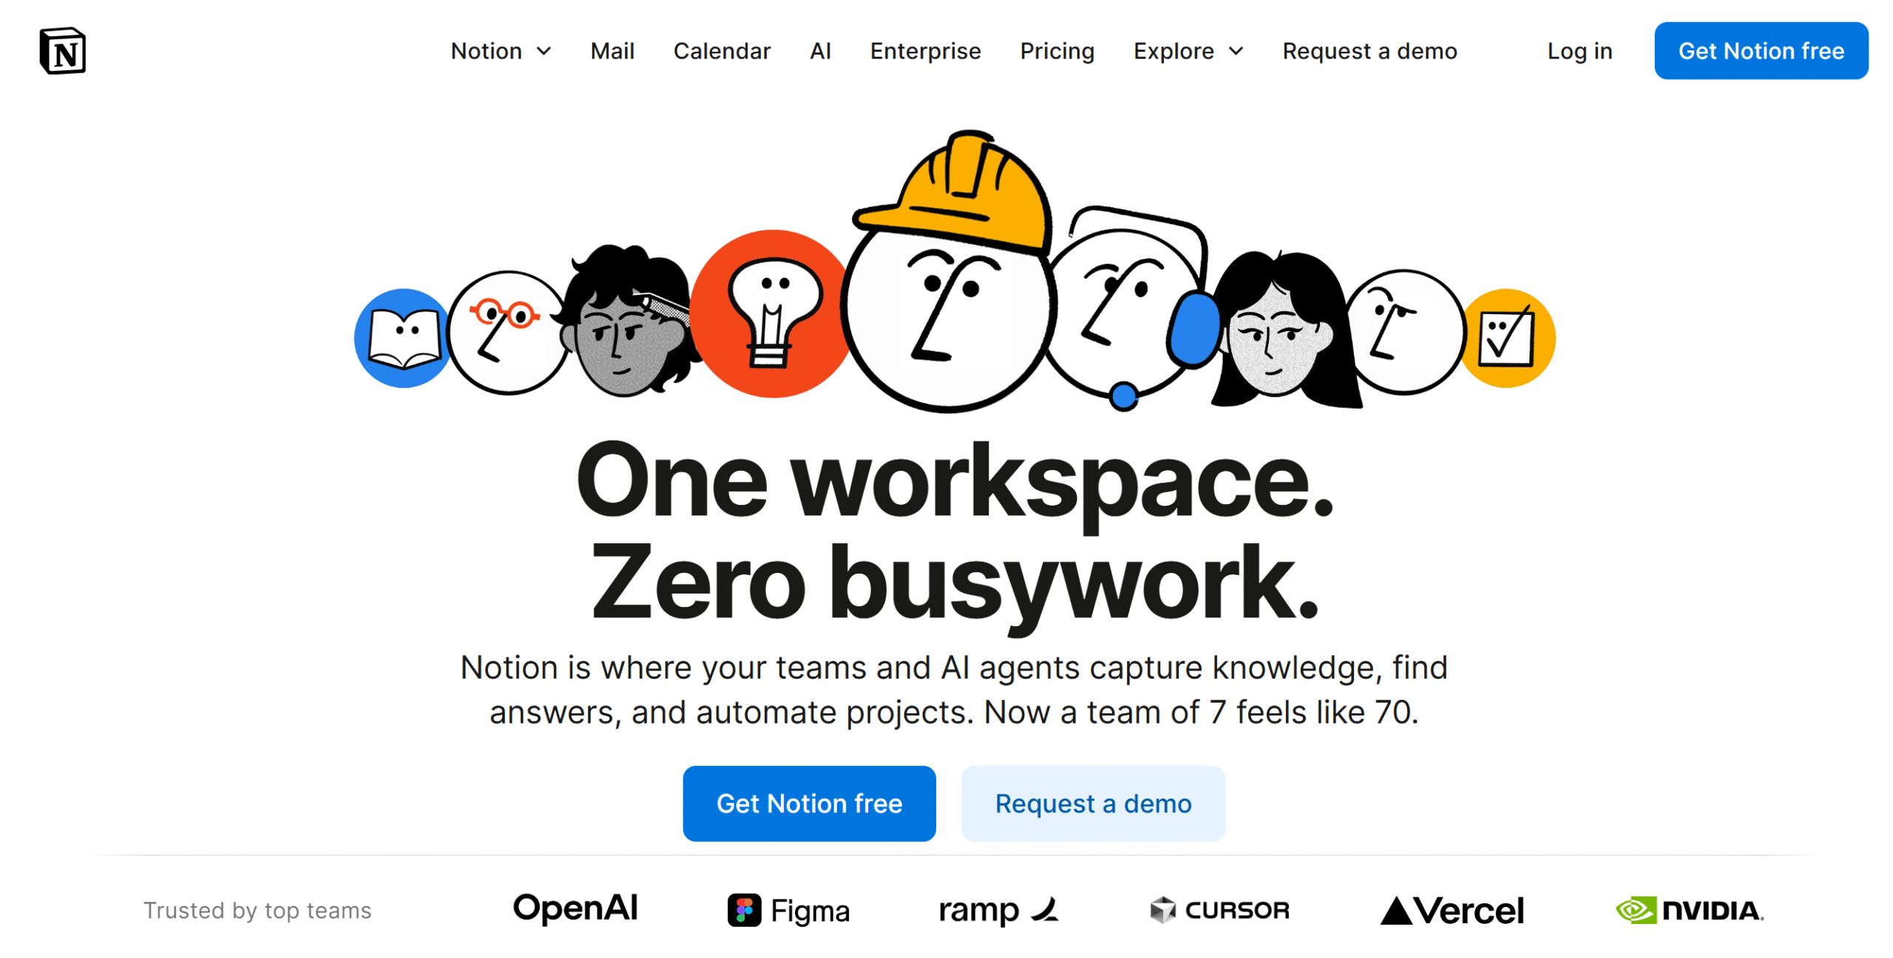
Task: Click Request a demo in the navbar
Action: (1369, 51)
